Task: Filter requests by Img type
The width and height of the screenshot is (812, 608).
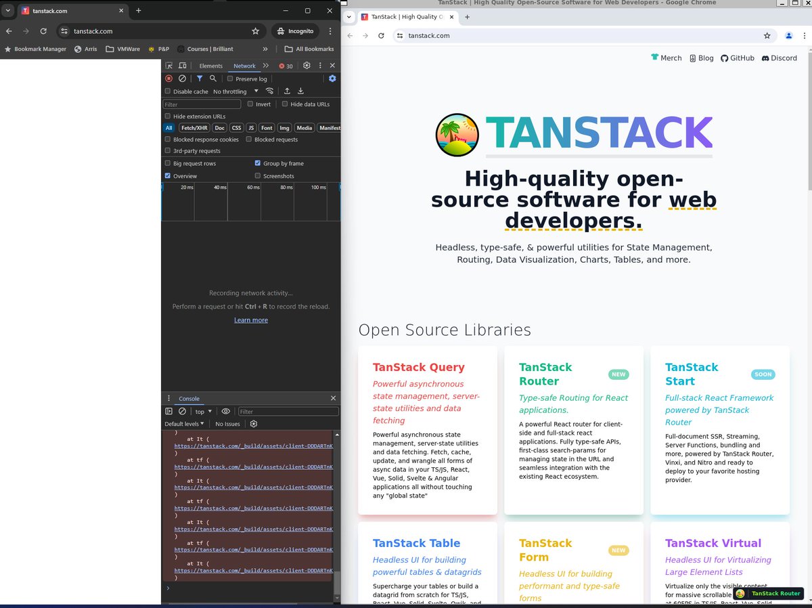Action: point(284,128)
